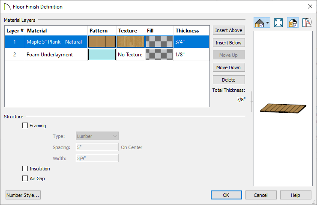317x205 pixels.
Task: Click the Cancel button
Action: point(261,195)
